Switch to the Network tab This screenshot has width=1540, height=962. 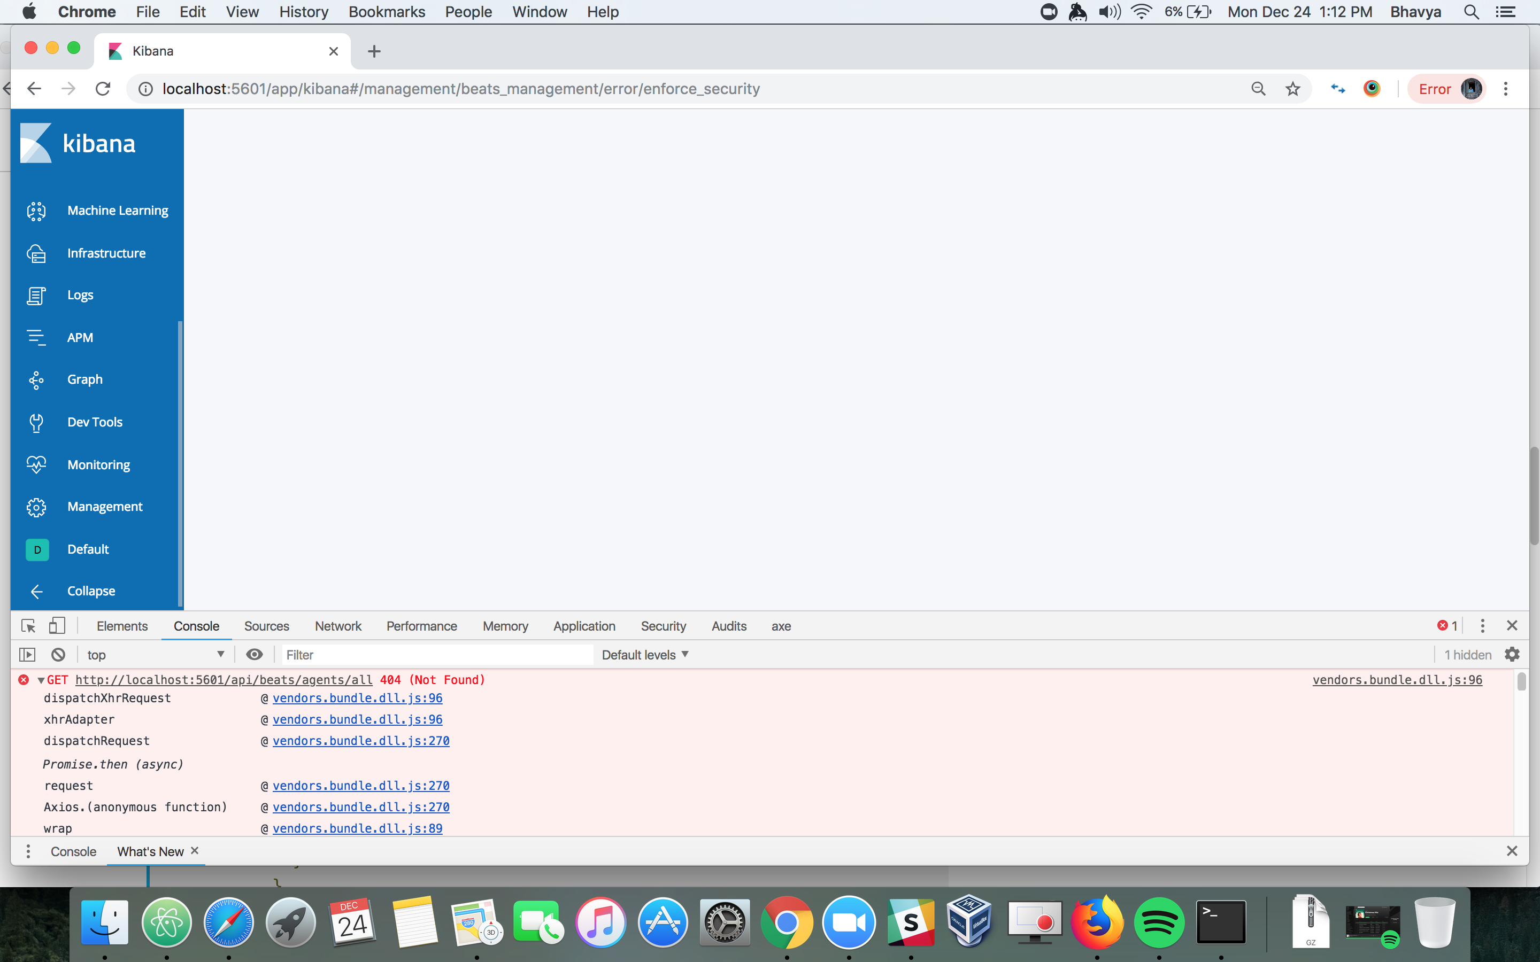[x=337, y=626]
